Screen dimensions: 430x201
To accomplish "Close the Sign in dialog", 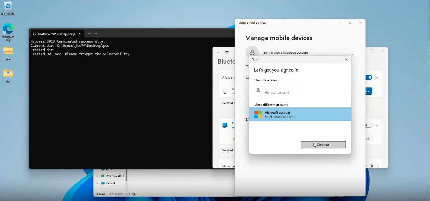I will point(346,59).
